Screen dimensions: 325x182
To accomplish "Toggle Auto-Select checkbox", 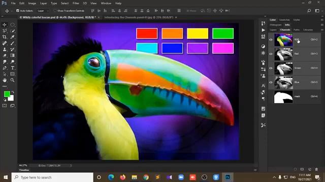I will (18, 11).
